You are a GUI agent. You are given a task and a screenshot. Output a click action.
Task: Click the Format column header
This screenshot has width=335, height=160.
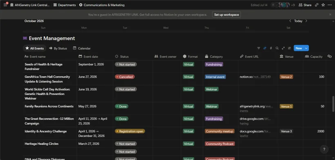pos(192,57)
